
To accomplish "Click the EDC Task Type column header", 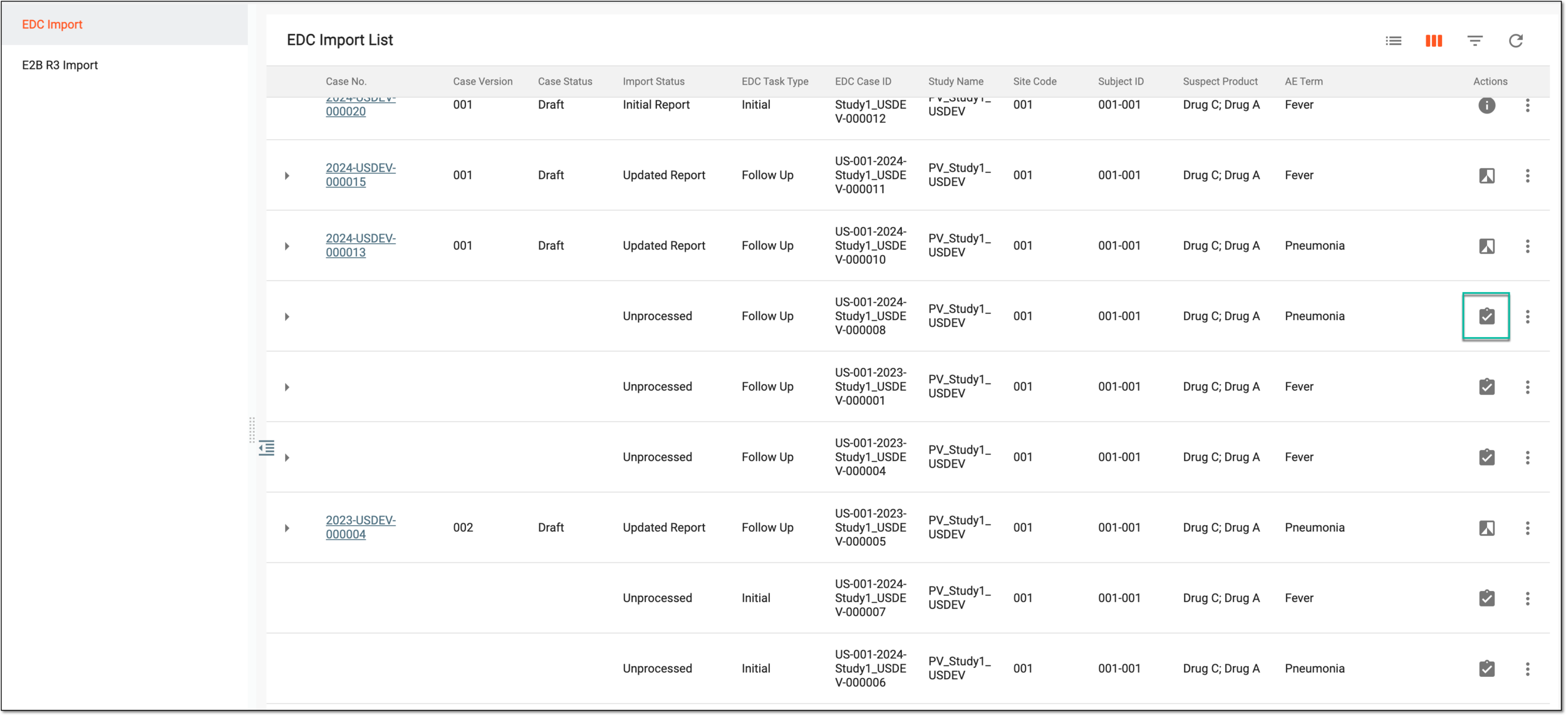I will coord(775,81).
